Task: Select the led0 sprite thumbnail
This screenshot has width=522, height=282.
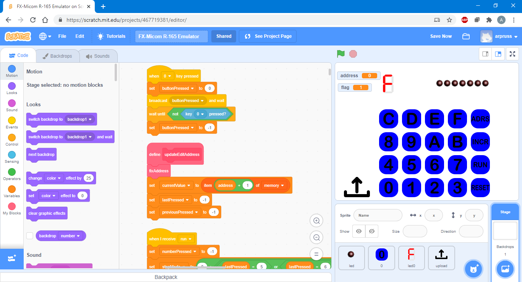Action: [411, 258]
